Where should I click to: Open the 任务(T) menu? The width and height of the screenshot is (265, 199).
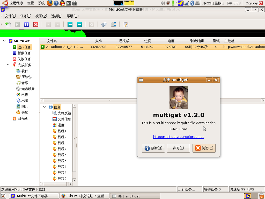point(26,16)
